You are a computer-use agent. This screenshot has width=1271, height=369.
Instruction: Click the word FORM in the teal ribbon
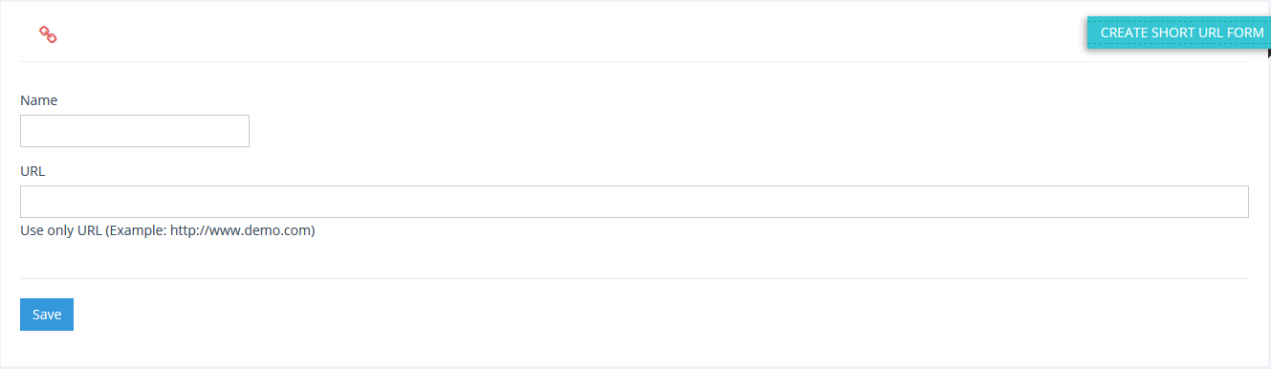click(1245, 33)
